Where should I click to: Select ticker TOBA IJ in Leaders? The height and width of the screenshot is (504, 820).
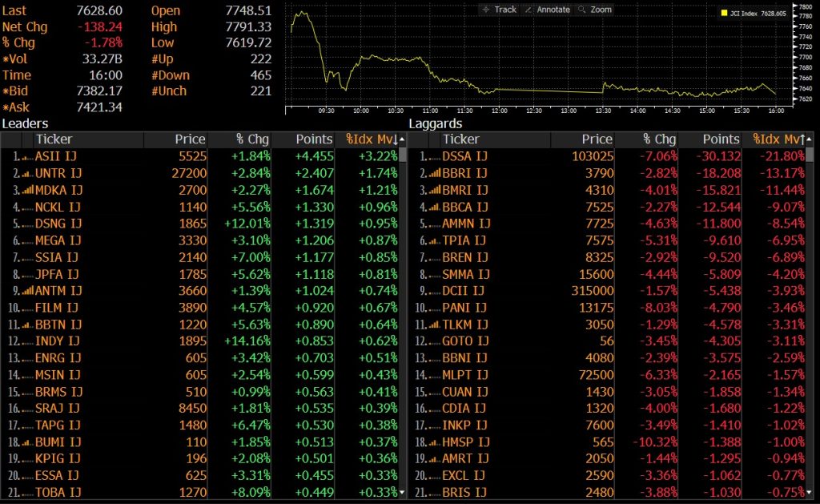(58, 493)
